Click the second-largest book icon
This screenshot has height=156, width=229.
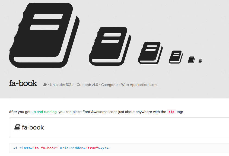point(110,46)
